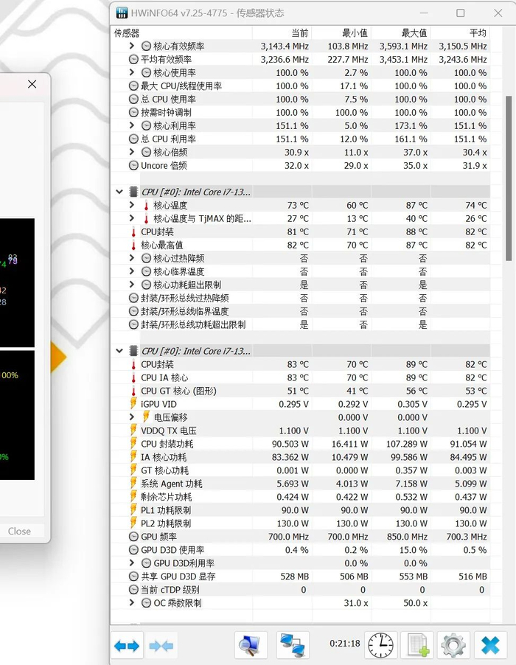Click the thermometer icon beside CPU IA 核心

point(133,377)
